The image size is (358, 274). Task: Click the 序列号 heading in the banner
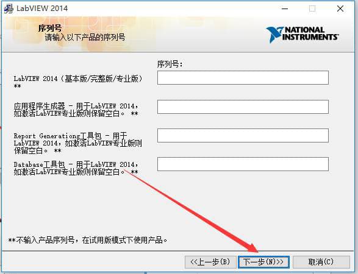[50, 28]
